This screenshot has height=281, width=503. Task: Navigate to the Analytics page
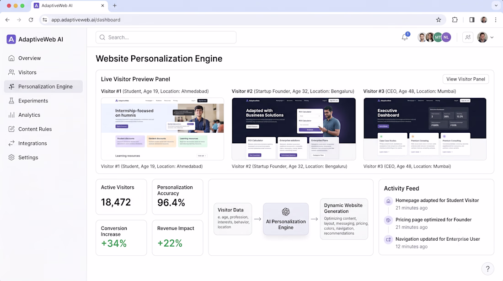click(43, 115)
